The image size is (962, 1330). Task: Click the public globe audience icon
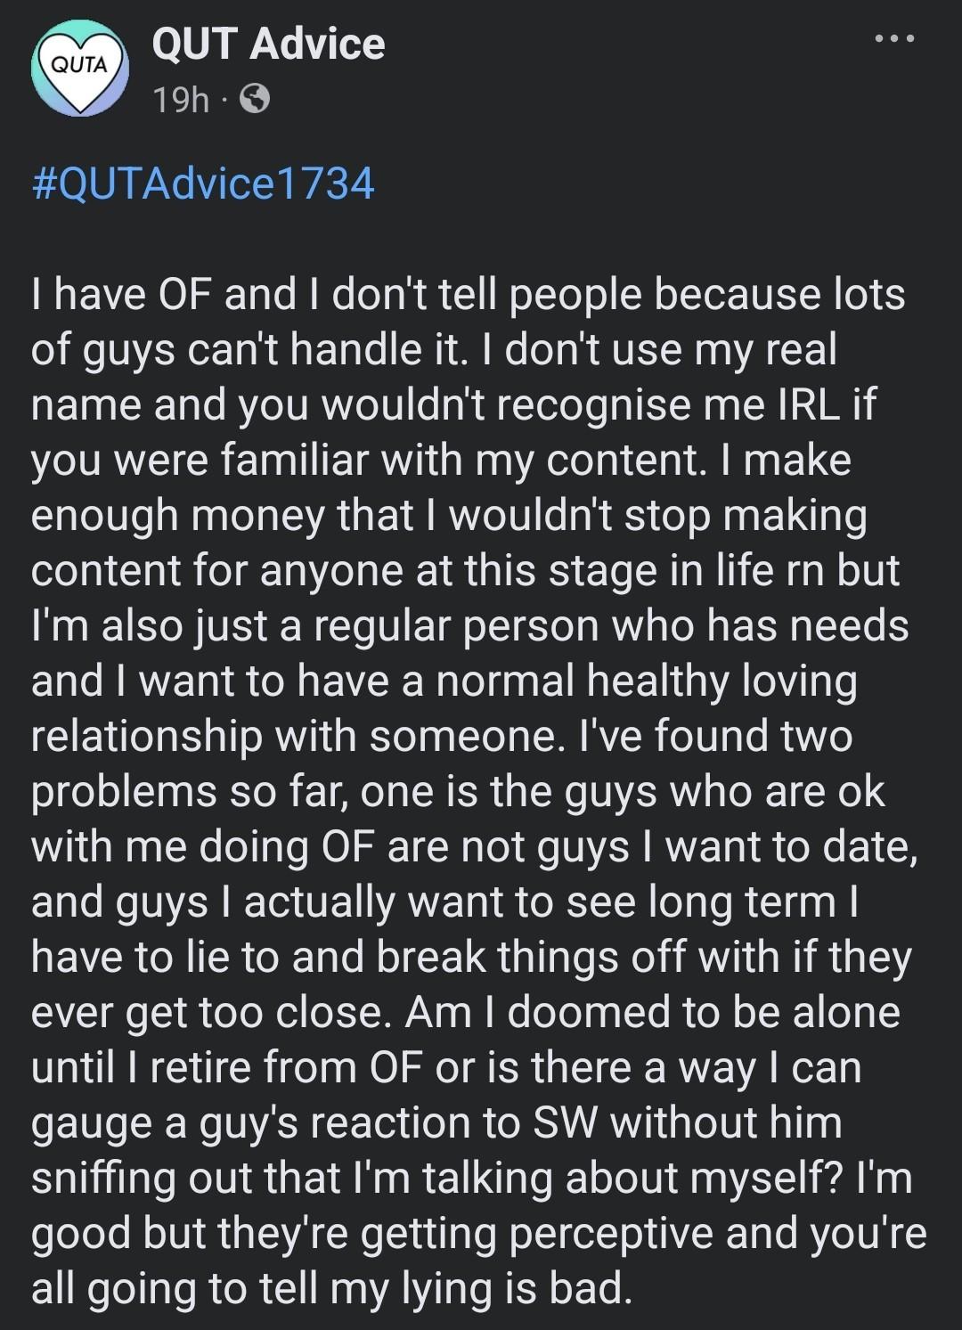(255, 101)
